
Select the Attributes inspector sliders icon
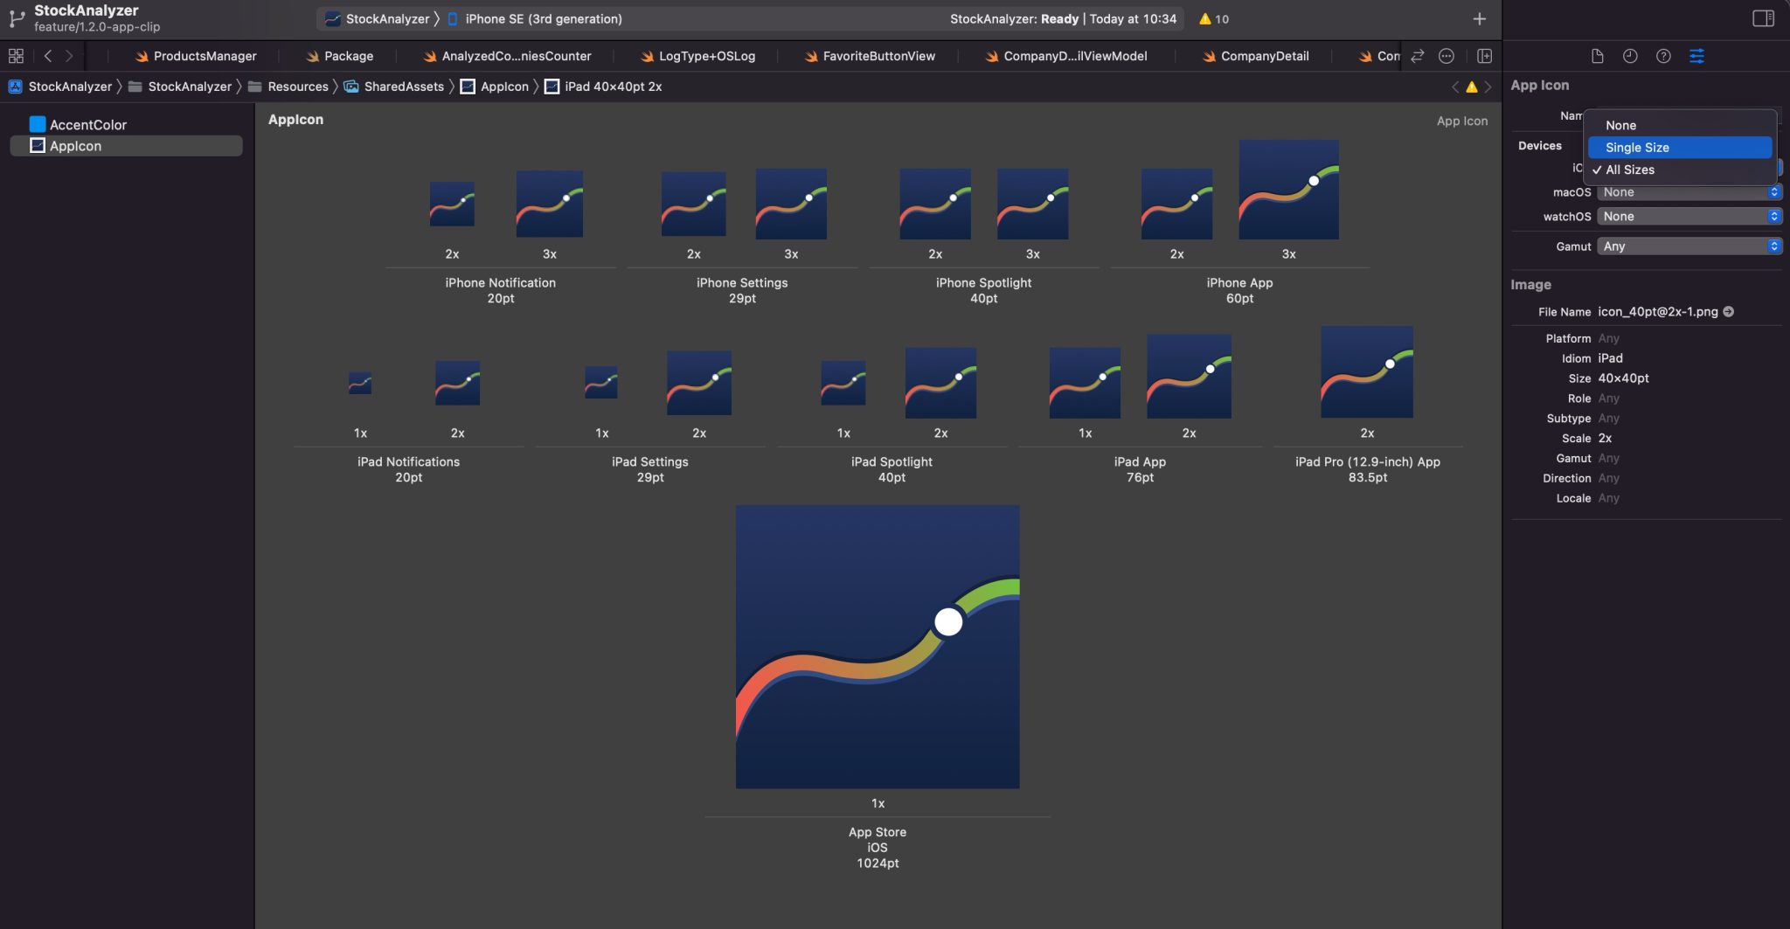click(1696, 56)
